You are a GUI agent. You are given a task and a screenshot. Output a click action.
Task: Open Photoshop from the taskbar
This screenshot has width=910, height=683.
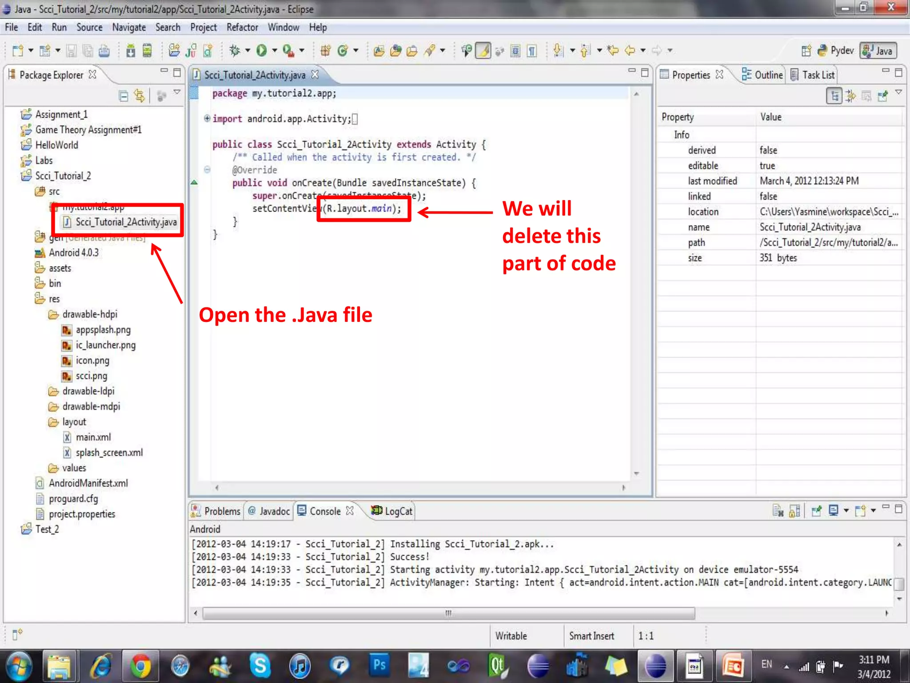point(379,666)
